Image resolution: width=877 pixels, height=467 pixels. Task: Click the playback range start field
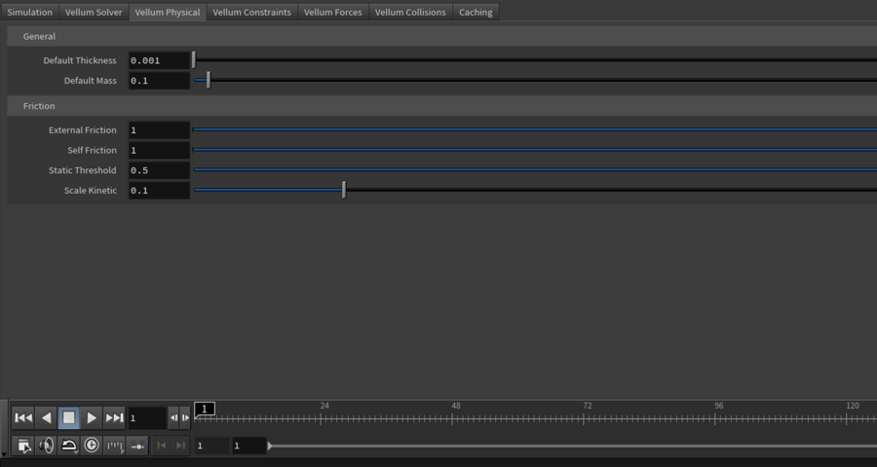(x=248, y=446)
